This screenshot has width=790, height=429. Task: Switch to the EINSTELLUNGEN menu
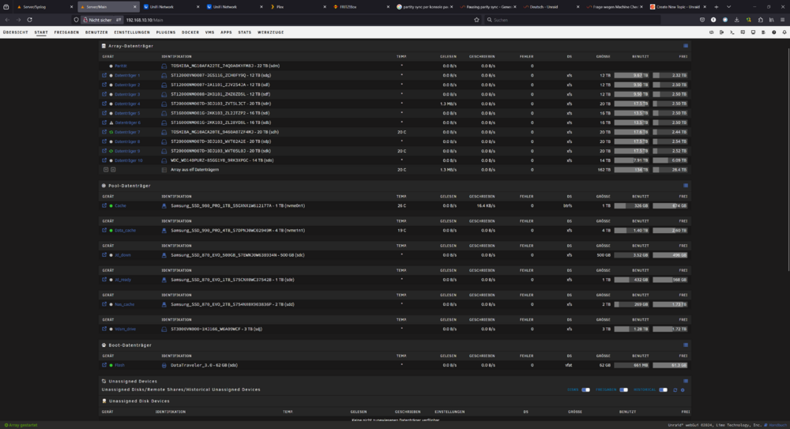132,32
